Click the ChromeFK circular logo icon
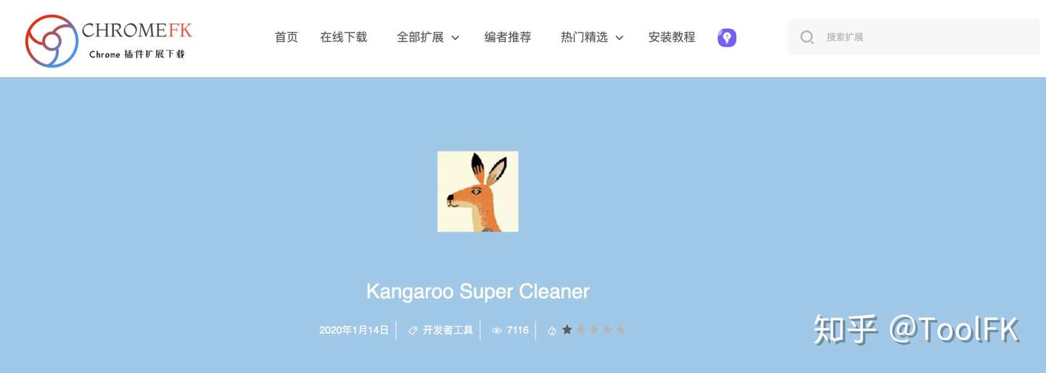The width and height of the screenshot is (1046, 373). (x=52, y=41)
